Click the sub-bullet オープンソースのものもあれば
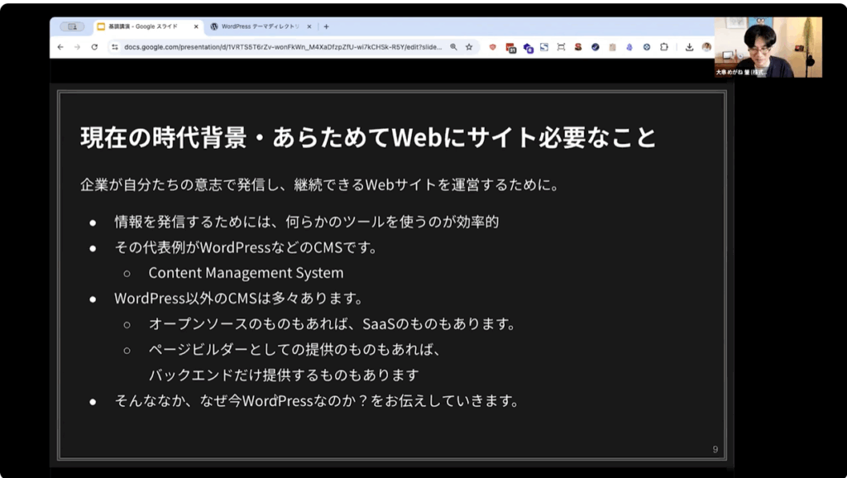The image size is (847, 478). 333,324
